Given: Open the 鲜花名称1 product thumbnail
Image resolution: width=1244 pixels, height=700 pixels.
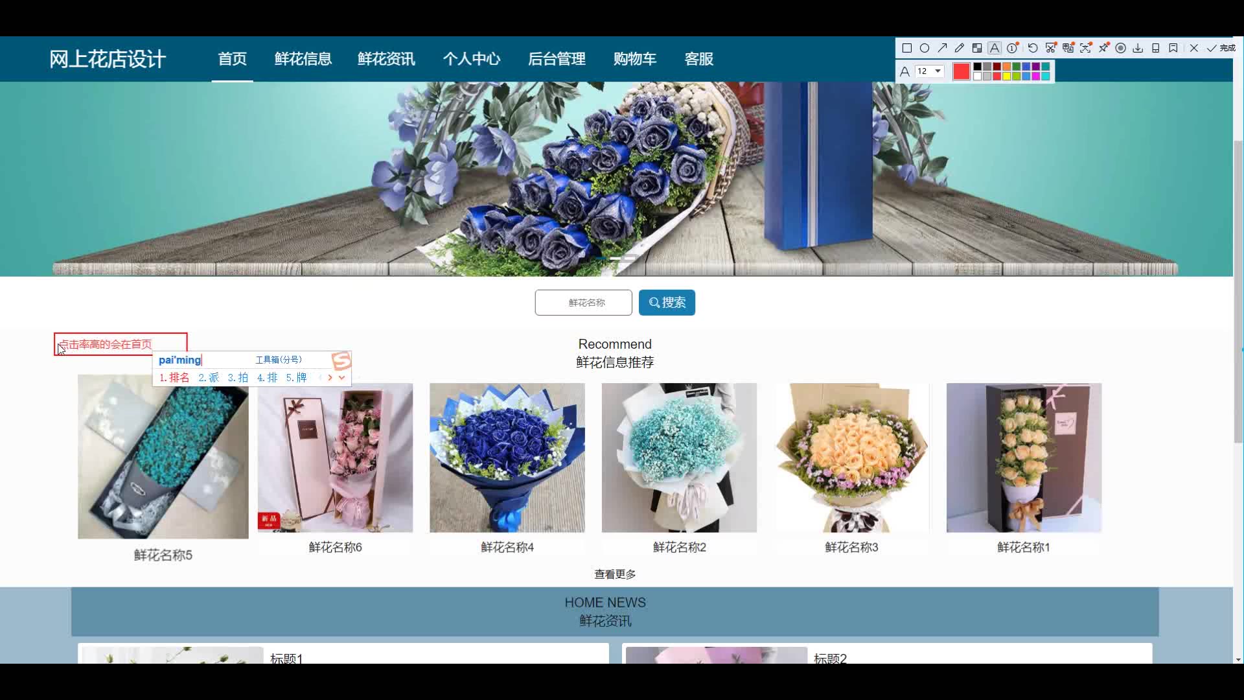Looking at the screenshot, I should pyautogui.click(x=1024, y=458).
